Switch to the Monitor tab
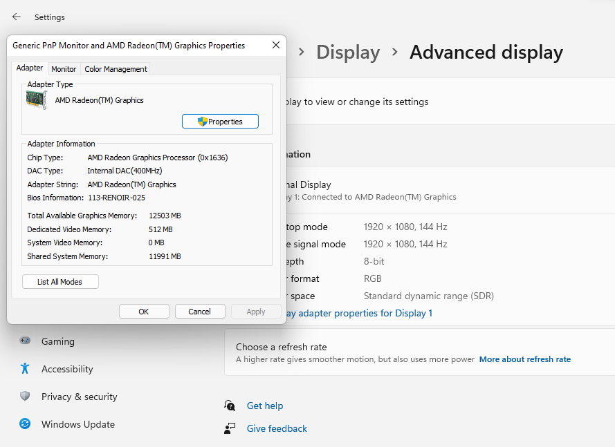 point(64,69)
